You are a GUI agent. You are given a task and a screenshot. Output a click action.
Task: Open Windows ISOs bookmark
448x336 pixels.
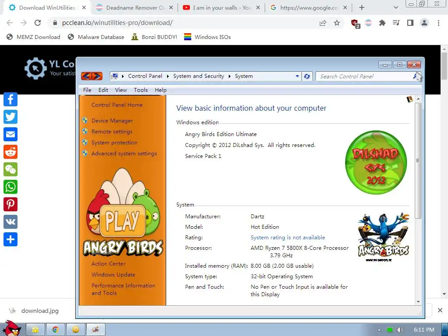click(x=207, y=37)
